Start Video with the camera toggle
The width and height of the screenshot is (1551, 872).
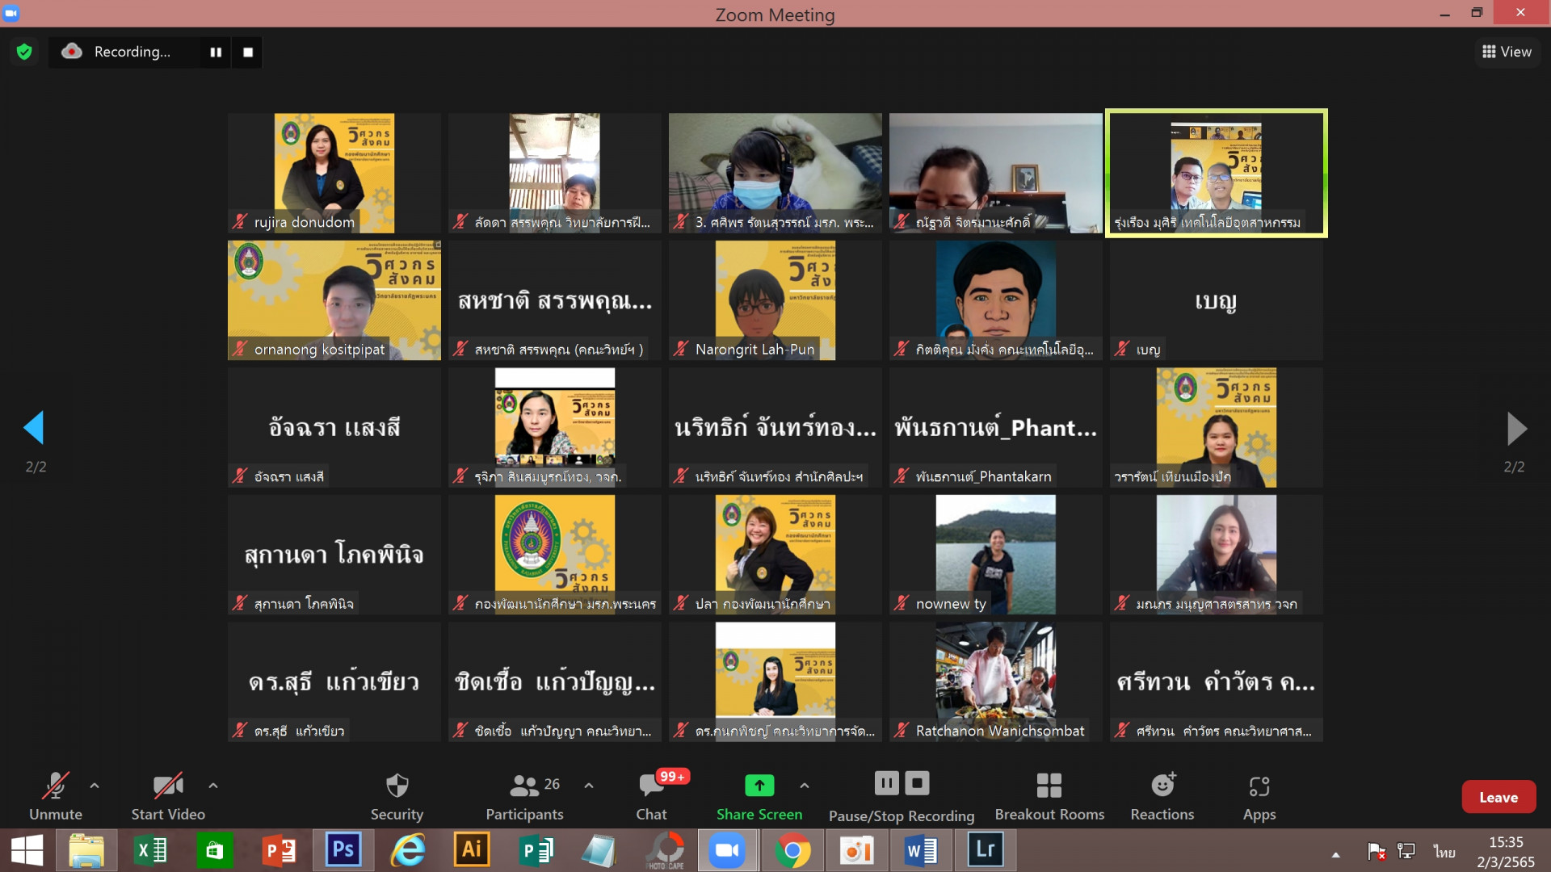[168, 796]
